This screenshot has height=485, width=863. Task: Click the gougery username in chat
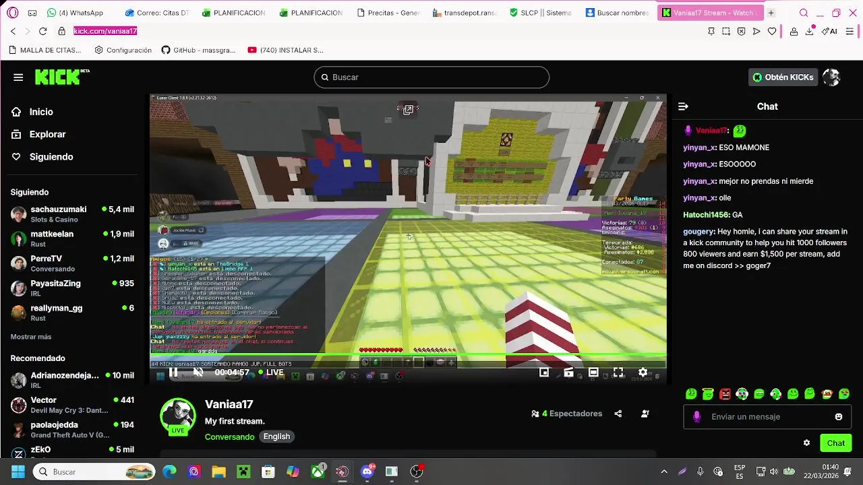[698, 232]
